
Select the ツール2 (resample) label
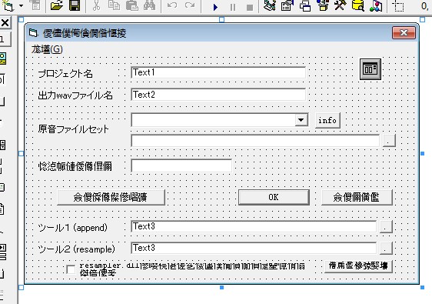coord(76,249)
